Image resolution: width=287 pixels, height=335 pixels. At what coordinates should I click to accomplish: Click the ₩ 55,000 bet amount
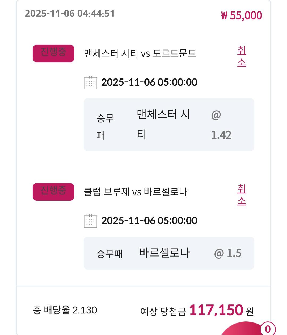pyautogui.click(x=241, y=15)
